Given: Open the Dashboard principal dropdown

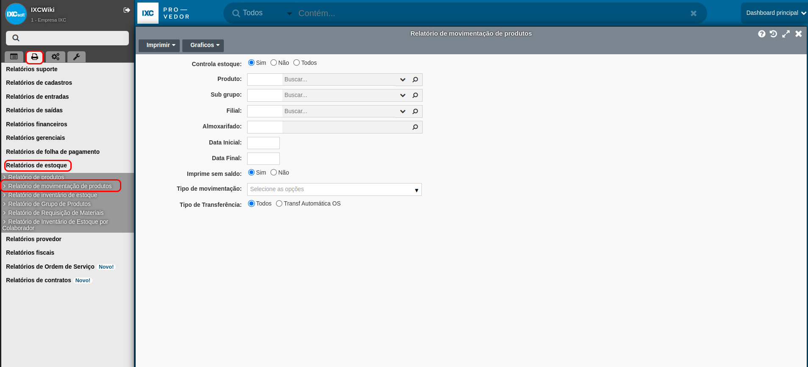Looking at the screenshot, I should coord(775,13).
